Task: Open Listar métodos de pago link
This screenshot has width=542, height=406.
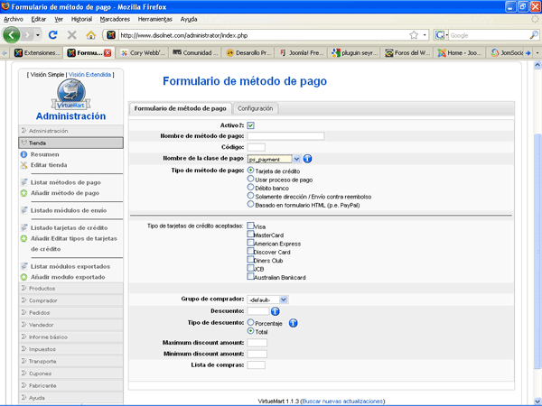Action: [66, 182]
